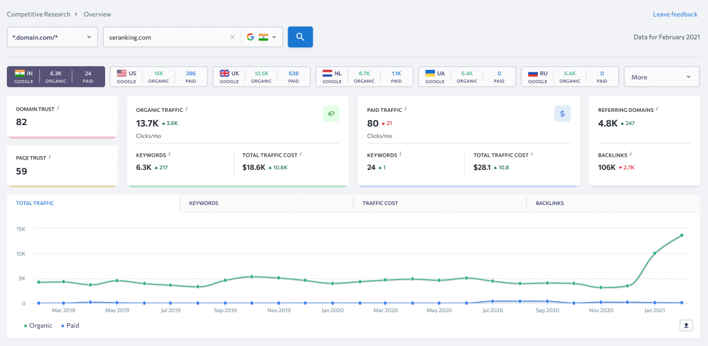Image resolution: width=708 pixels, height=346 pixels.
Task: Click the Domain Trust score 82
Action: [21, 122]
